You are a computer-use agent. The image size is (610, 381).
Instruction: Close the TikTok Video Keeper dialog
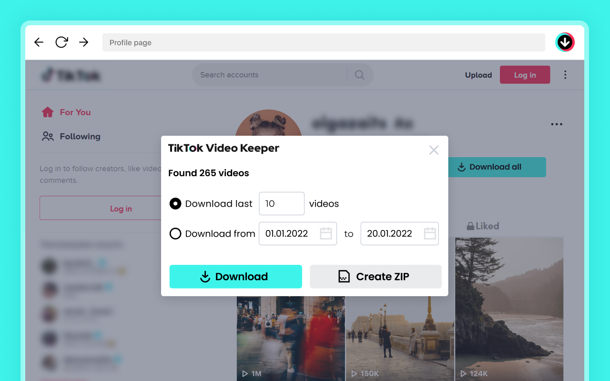(x=434, y=150)
